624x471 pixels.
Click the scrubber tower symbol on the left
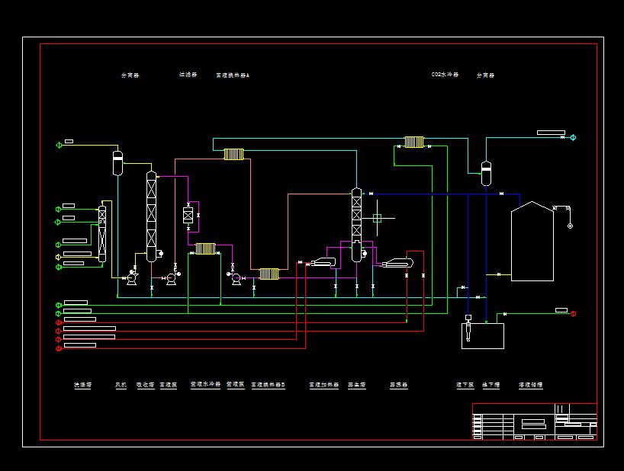102,234
